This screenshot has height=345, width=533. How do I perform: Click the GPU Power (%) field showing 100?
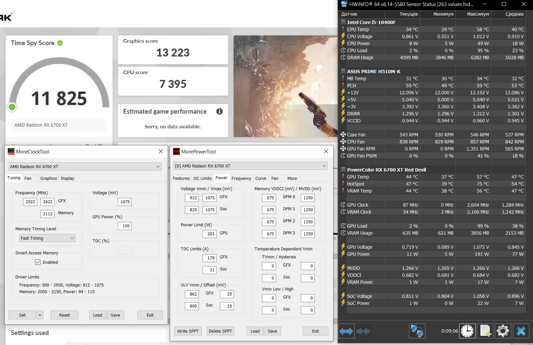pyautogui.click(x=125, y=226)
